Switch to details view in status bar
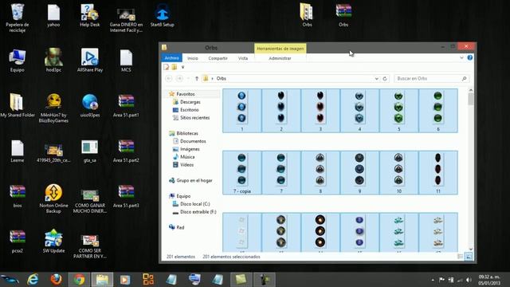 tap(460, 257)
